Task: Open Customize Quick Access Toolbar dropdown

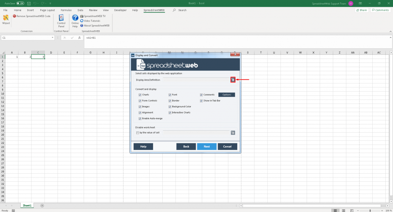Action: 50,3
